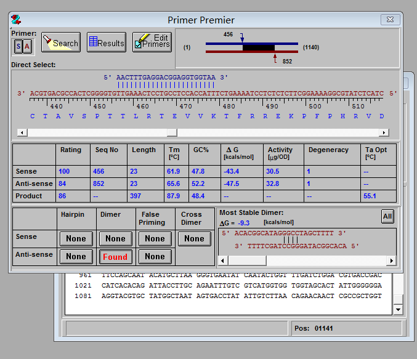Select the S sense primer toggle

[x=18, y=46]
